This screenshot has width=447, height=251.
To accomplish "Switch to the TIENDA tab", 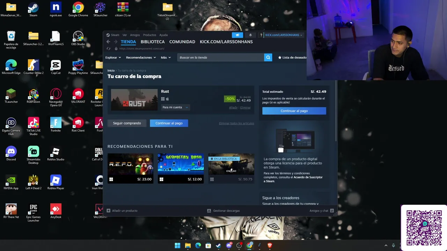I will coord(128,42).
